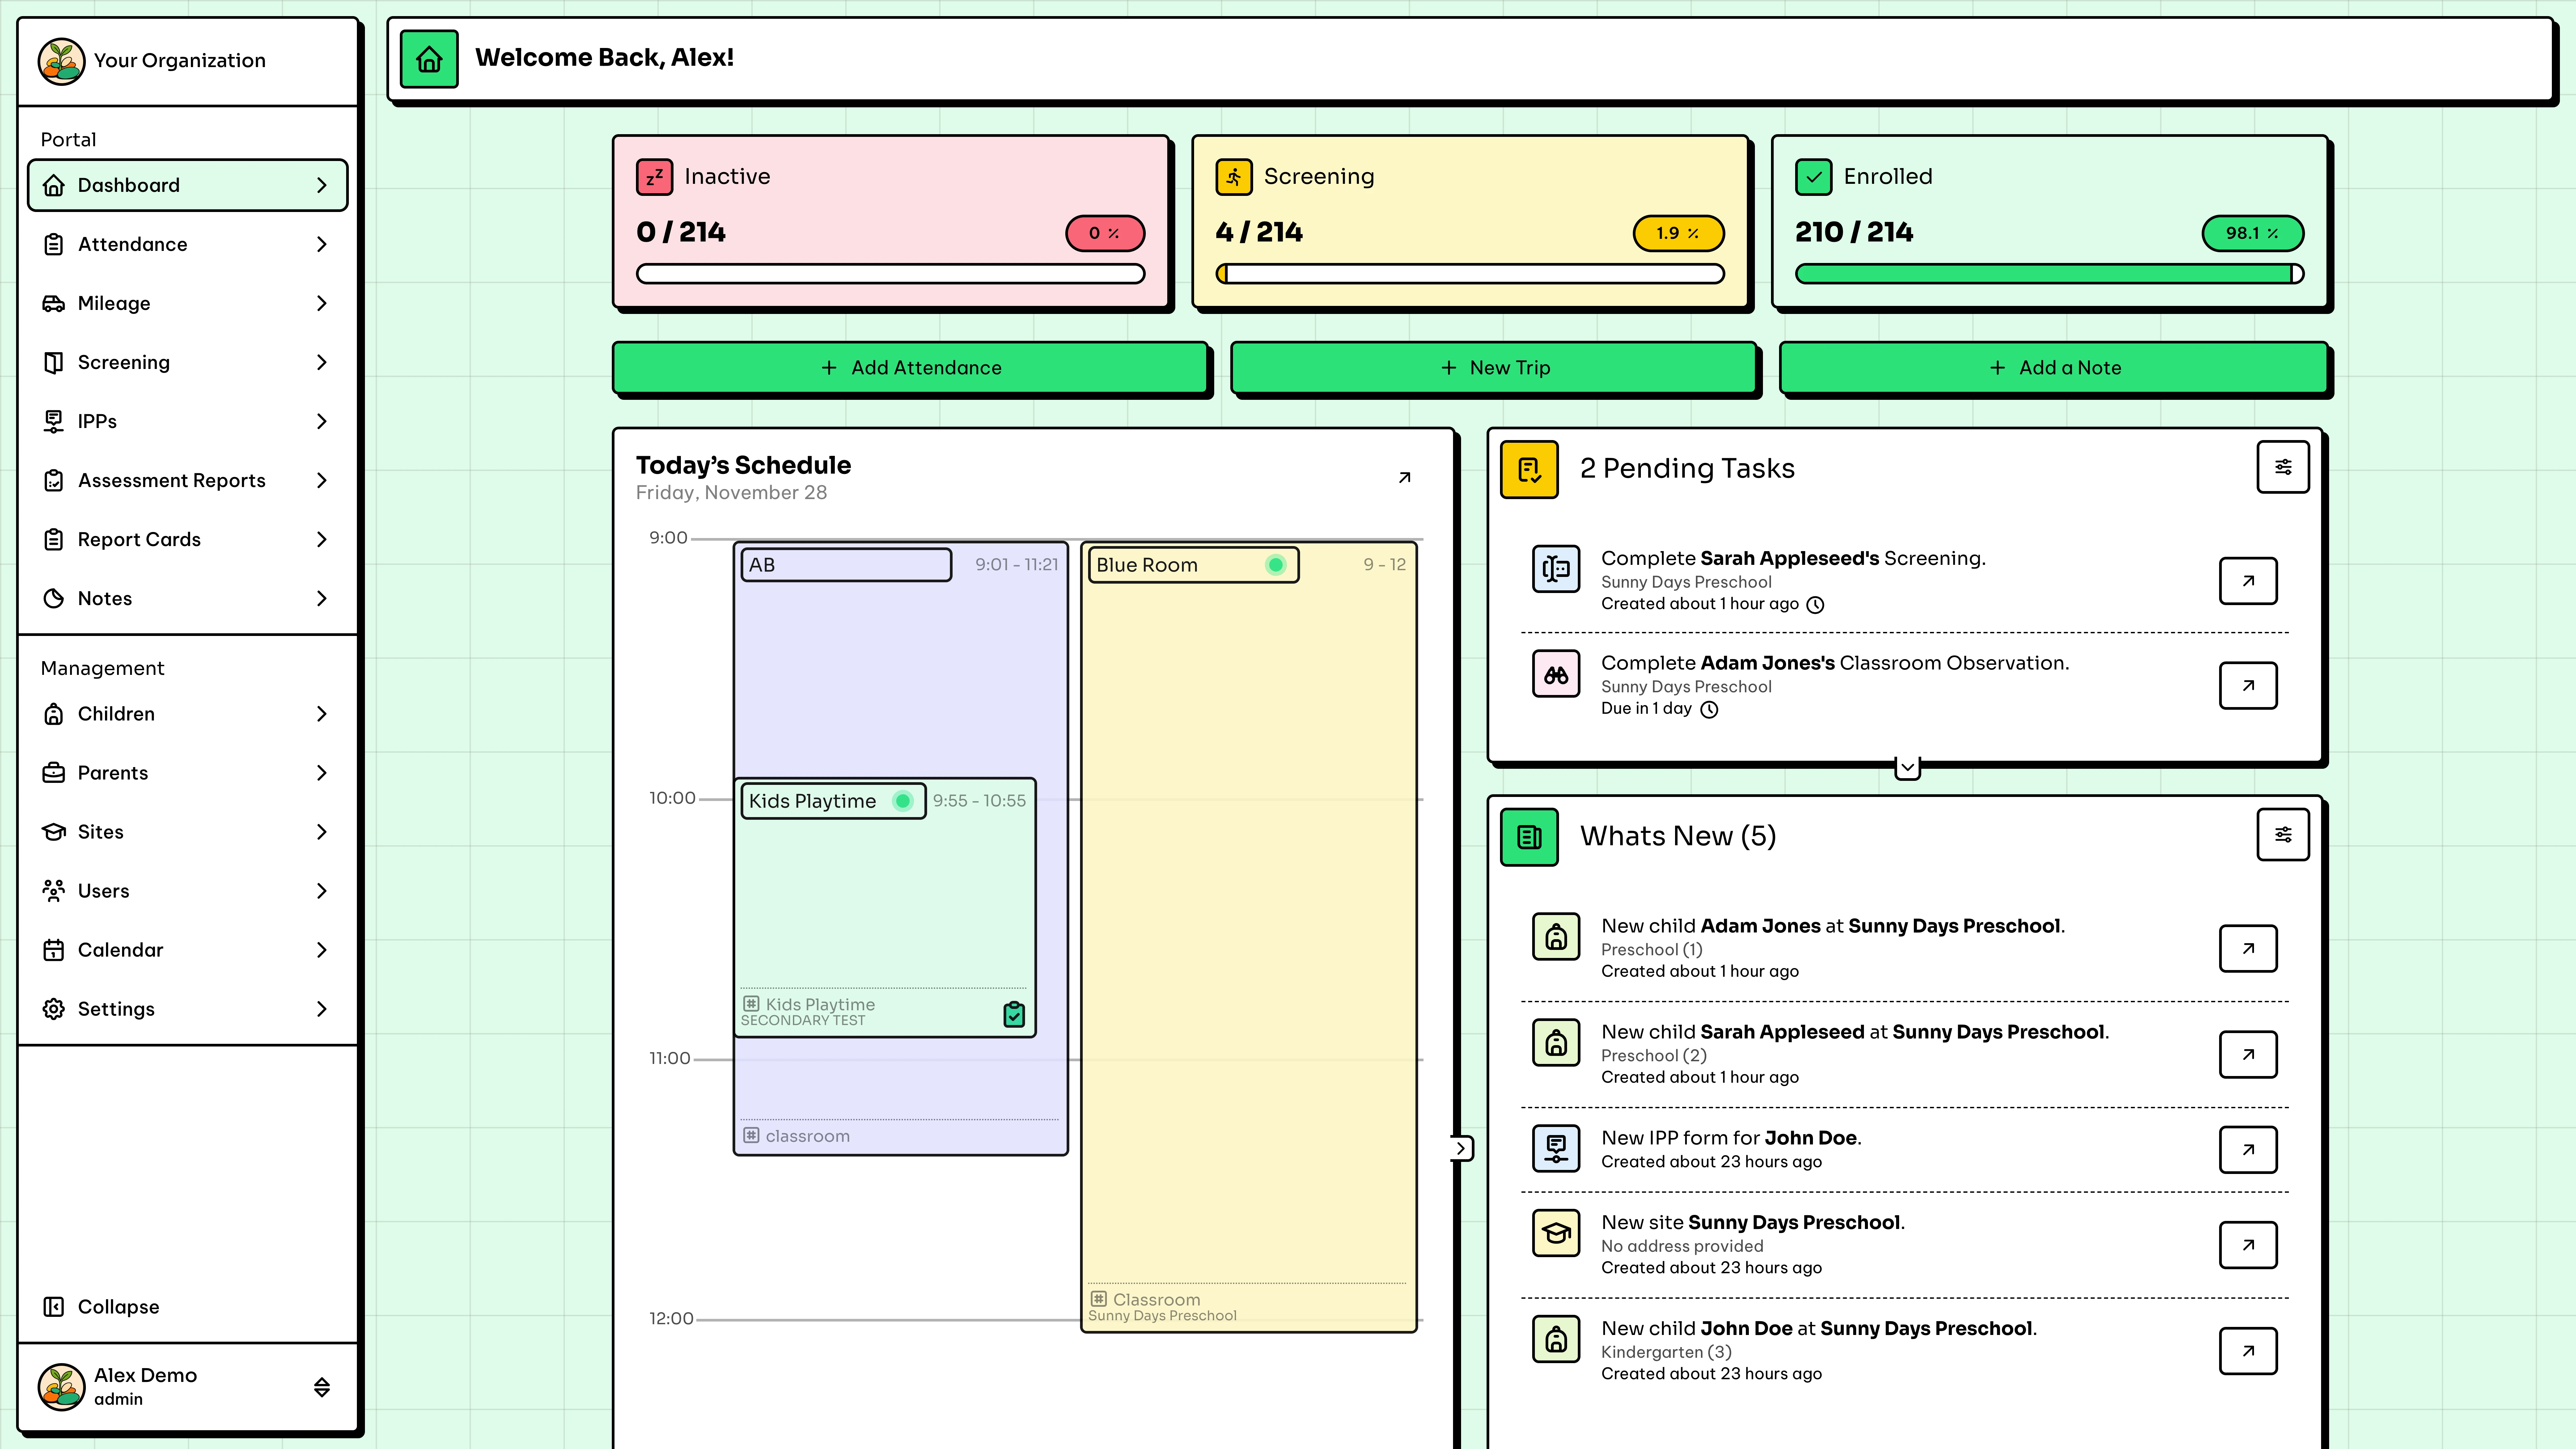
Task: Collapse the sidebar
Action: click(x=101, y=1307)
